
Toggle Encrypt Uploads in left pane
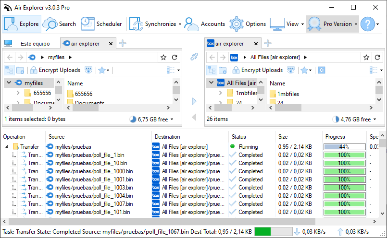55,70
